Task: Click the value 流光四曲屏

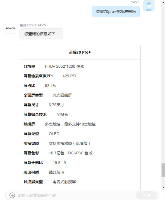Action: 62,95
